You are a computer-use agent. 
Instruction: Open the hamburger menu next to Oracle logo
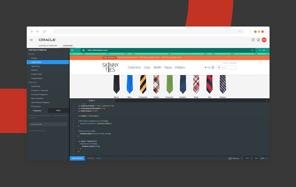pyautogui.click(x=31, y=40)
